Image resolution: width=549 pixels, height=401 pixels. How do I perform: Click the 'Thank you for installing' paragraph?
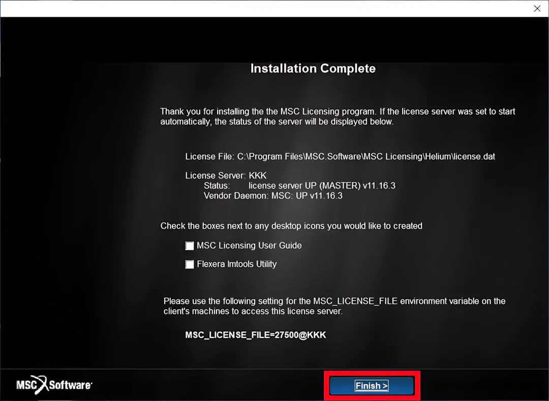[338, 117]
